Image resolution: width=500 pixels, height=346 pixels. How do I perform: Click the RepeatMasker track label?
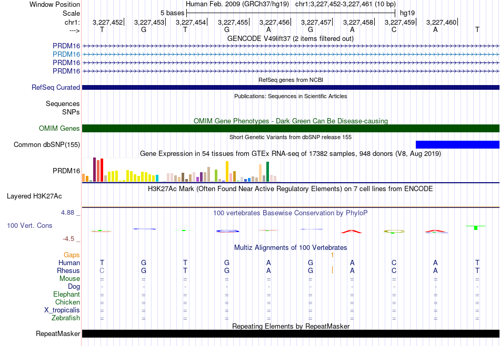pyautogui.click(x=58, y=333)
